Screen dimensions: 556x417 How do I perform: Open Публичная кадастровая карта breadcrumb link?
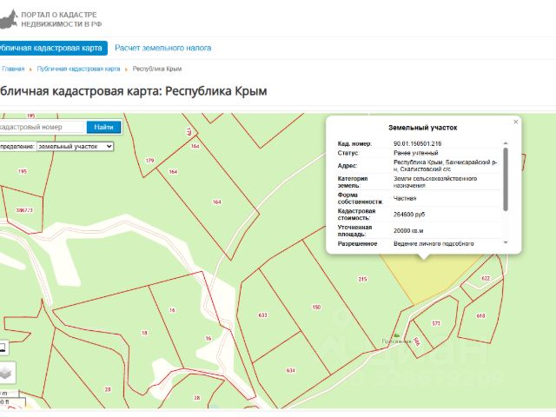pos(78,69)
